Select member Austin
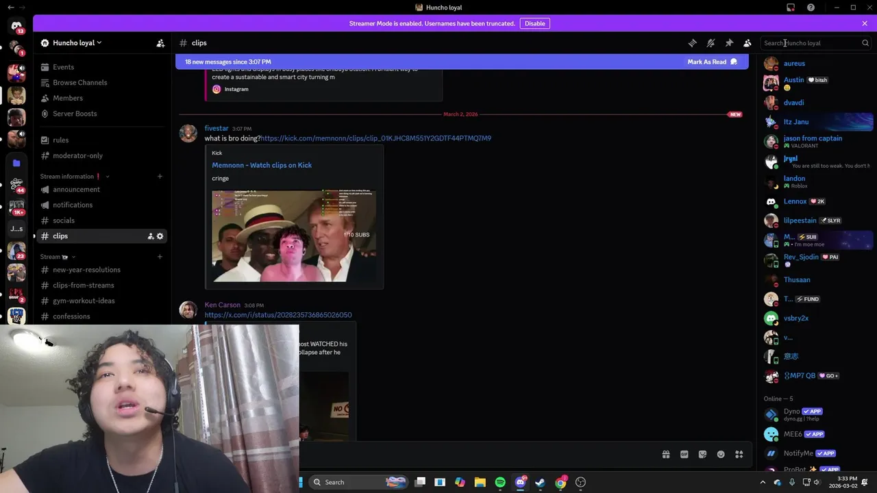Screen dimensions: 877x493 (817, 83)
